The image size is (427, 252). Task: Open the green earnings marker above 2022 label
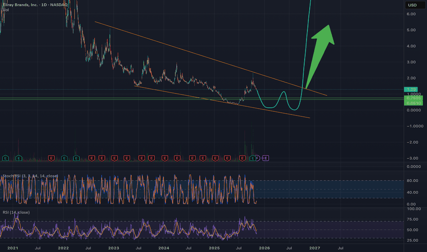[x=64, y=158]
